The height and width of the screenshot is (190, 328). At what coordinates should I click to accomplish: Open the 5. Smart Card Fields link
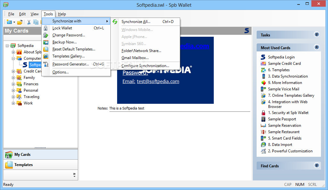[x=285, y=138]
